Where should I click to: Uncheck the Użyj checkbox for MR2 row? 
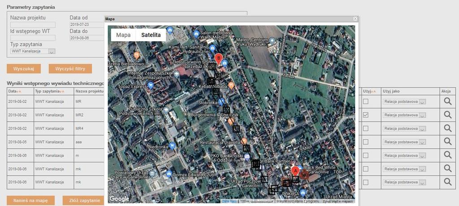coord(366,115)
